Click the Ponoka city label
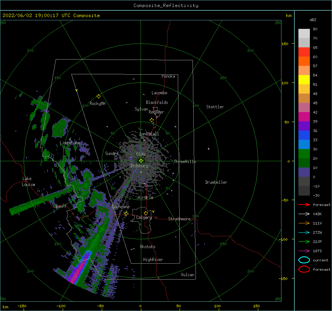 point(168,76)
